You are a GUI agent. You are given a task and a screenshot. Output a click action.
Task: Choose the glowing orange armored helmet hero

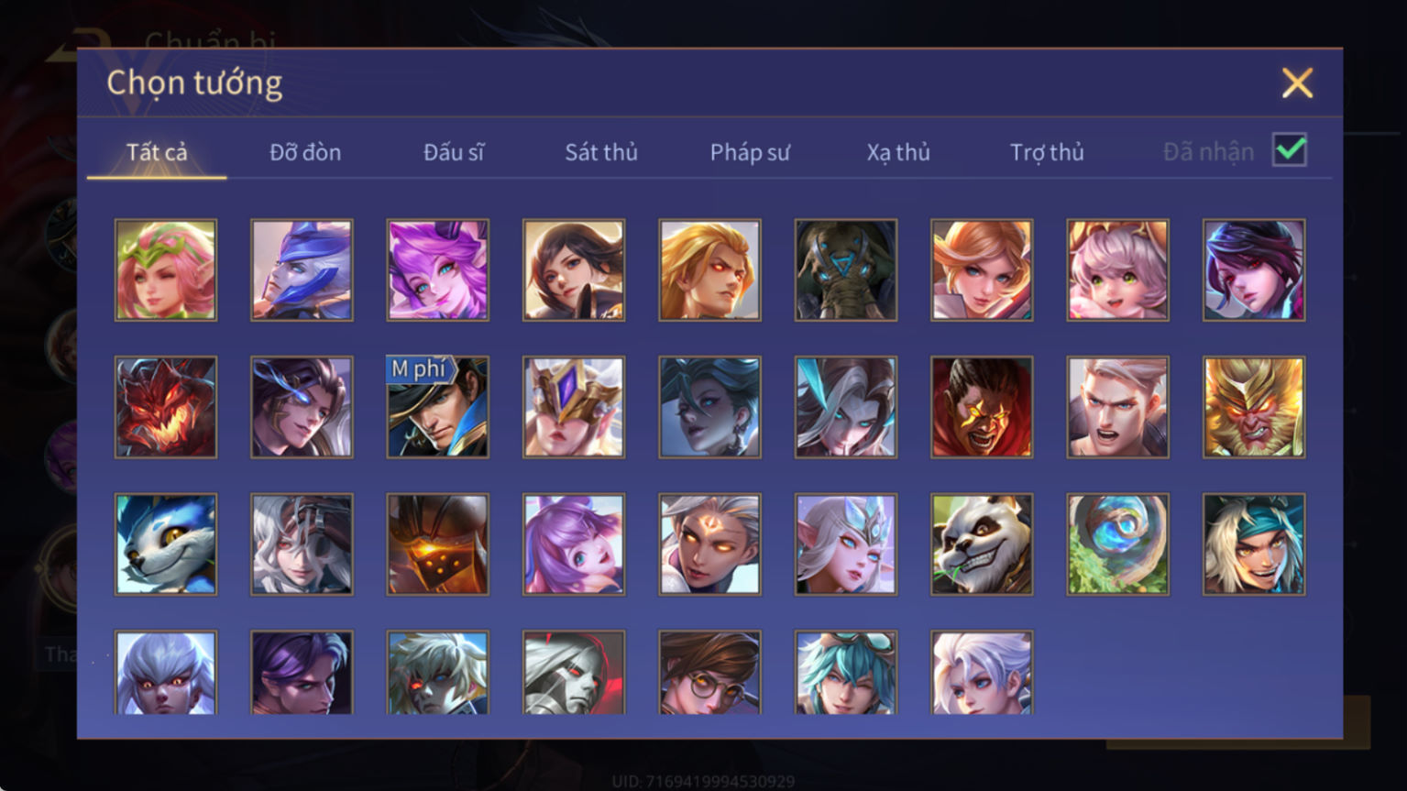tap(438, 544)
